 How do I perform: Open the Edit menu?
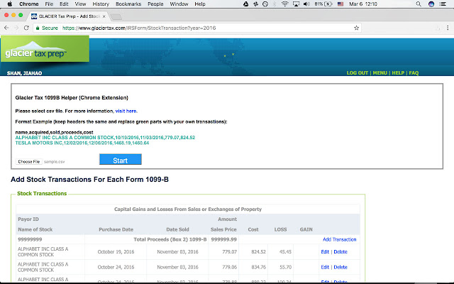point(64,4)
